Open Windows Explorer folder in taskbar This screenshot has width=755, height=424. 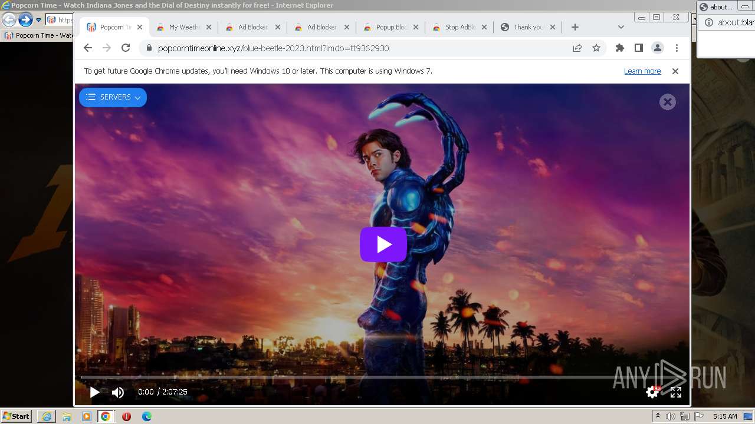67,416
